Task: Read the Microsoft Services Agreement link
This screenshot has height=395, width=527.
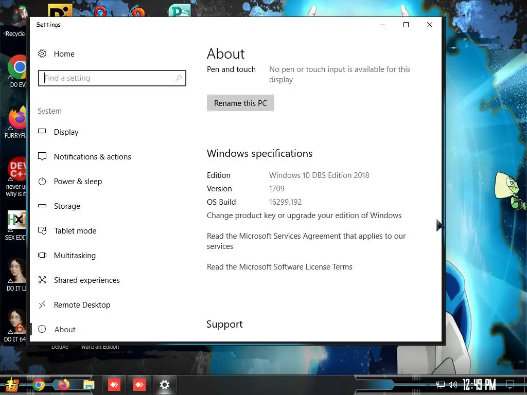Action: [306, 241]
